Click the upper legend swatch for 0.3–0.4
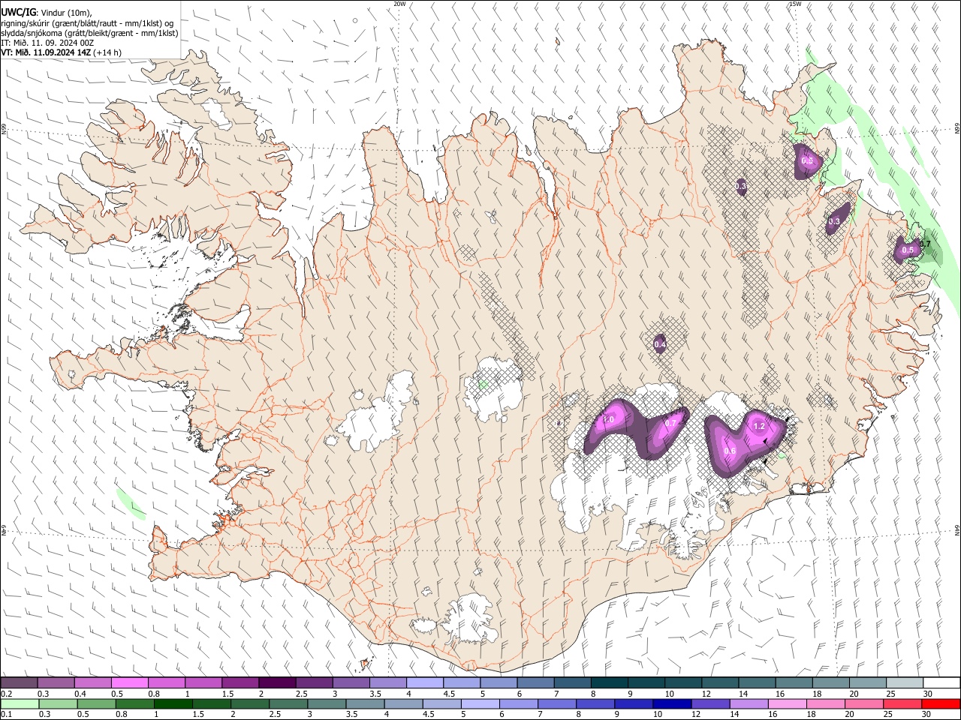The image size is (961, 720). pyautogui.click(x=56, y=683)
